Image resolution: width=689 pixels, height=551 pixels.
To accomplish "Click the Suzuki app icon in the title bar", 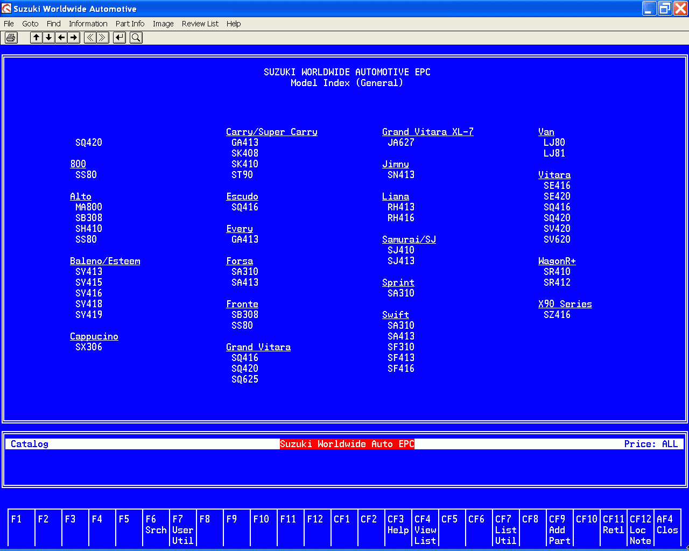I will point(6,9).
